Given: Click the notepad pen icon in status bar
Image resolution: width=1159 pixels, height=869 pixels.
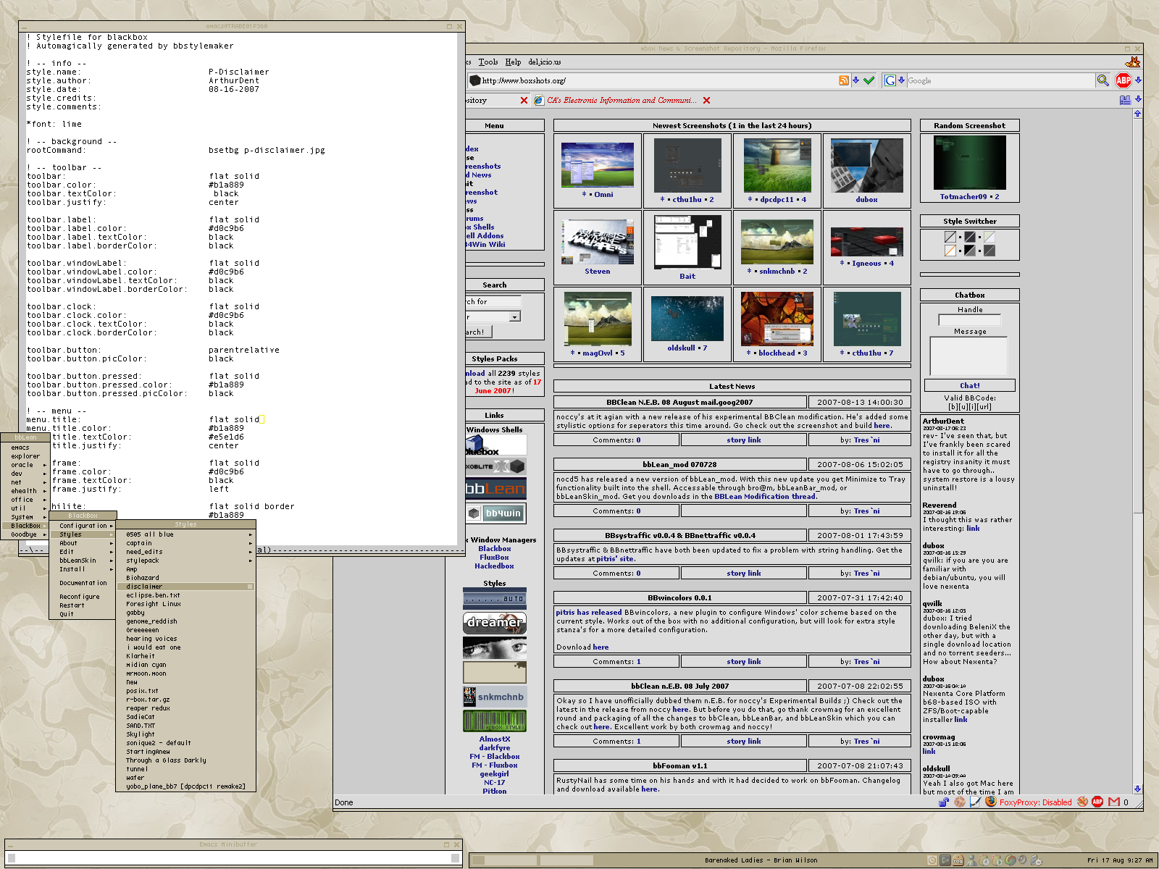Looking at the screenshot, I should pyautogui.click(x=975, y=802).
